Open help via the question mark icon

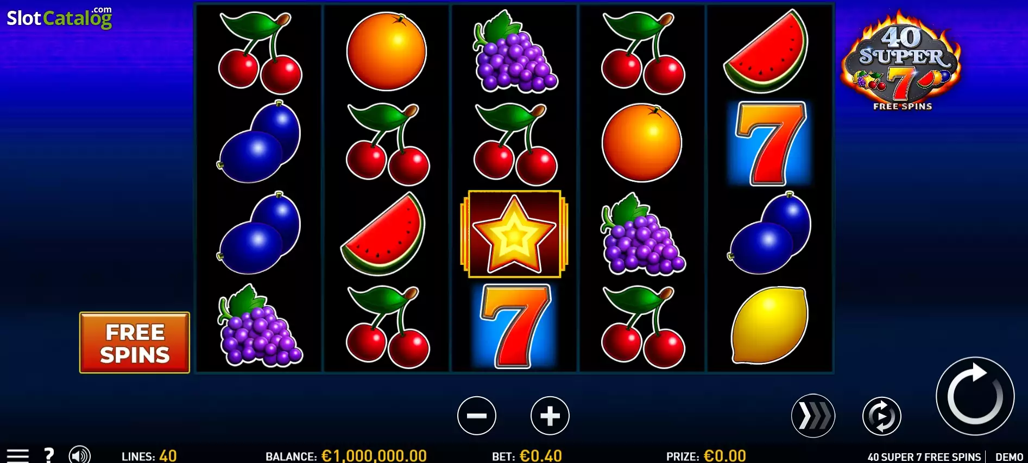click(49, 455)
